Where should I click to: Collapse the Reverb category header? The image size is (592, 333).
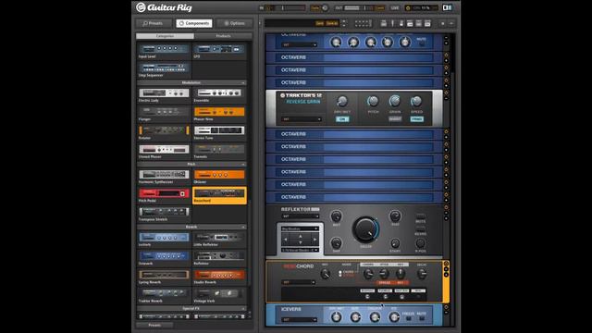coord(191,227)
